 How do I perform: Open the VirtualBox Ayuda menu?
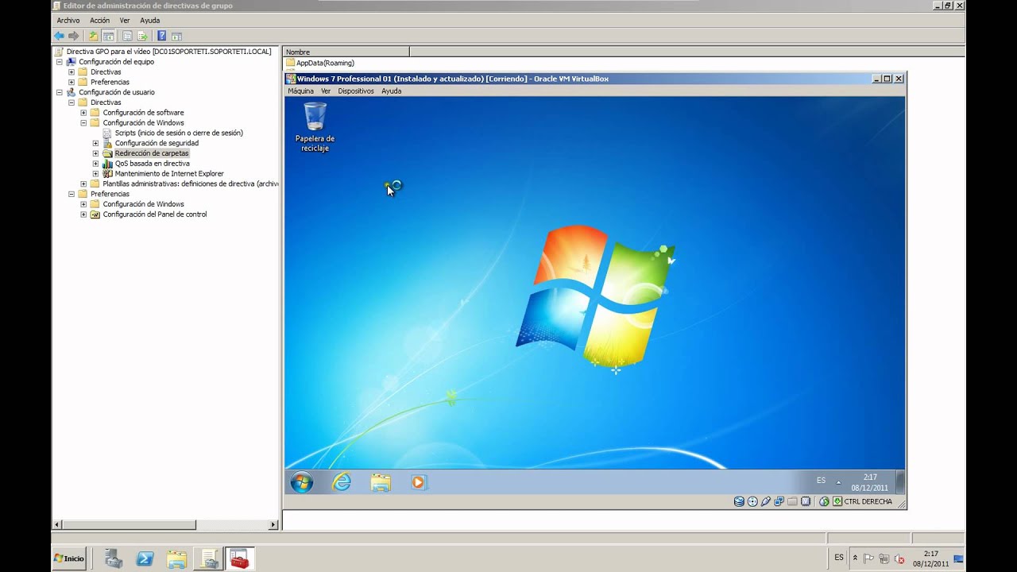point(392,91)
